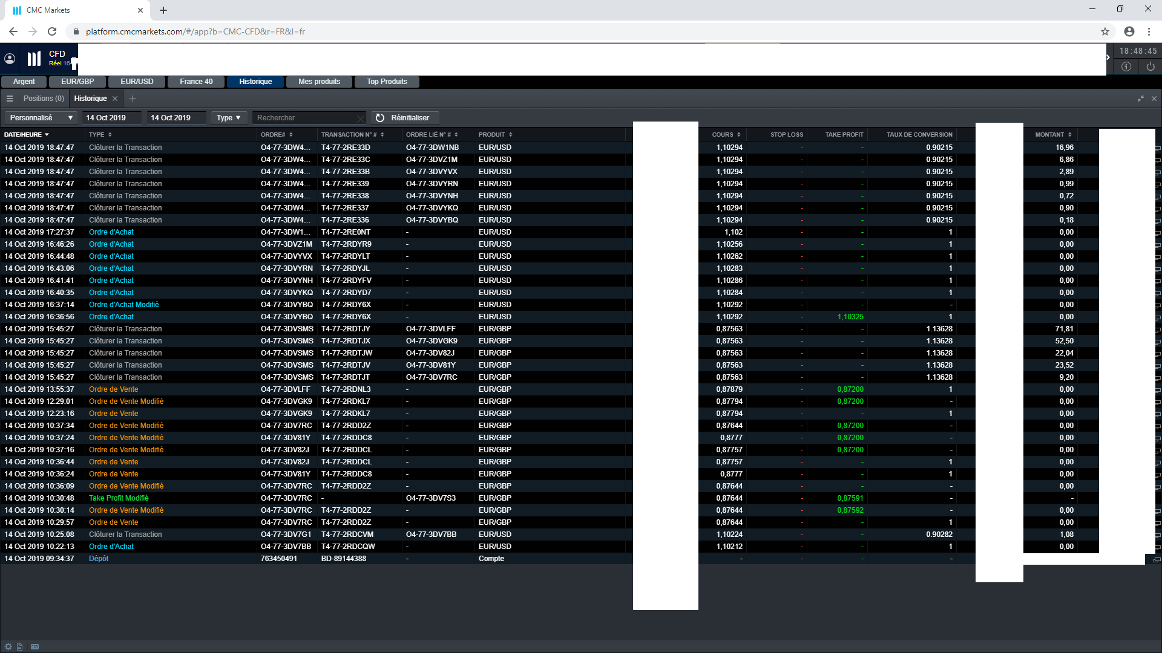This screenshot has width=1162, height=653.
Task: Click the information icon near clock
Action: tap(1126, 67)
